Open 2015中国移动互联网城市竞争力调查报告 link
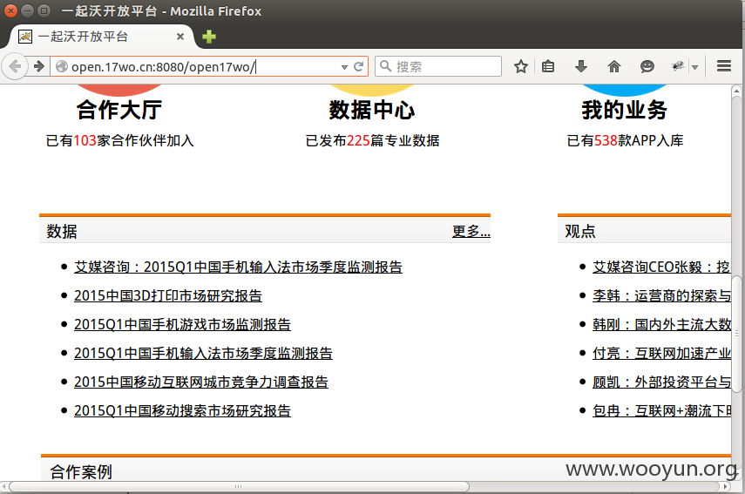 (x=201, y=382)
